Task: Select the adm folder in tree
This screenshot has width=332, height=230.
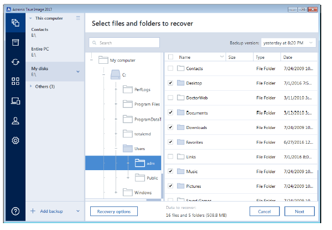Action: coord(123,163)
